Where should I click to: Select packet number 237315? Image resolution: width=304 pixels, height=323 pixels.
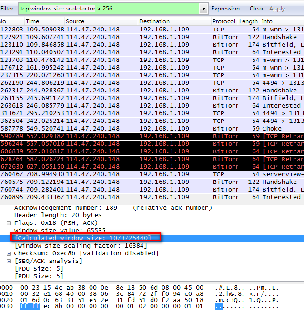pos(152,75)
